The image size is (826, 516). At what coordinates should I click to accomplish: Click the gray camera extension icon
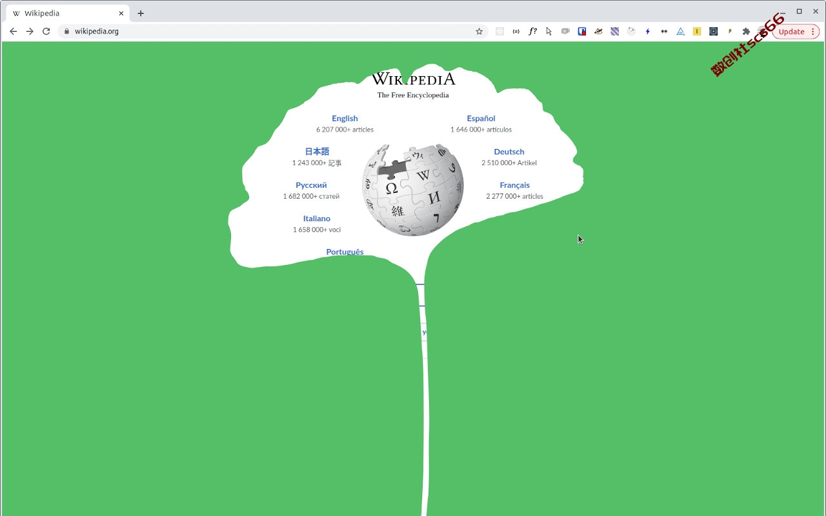pos(565,31)
